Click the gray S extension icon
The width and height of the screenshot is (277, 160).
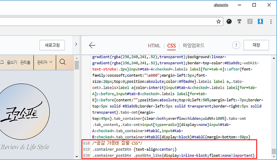[x=250, y=21]
